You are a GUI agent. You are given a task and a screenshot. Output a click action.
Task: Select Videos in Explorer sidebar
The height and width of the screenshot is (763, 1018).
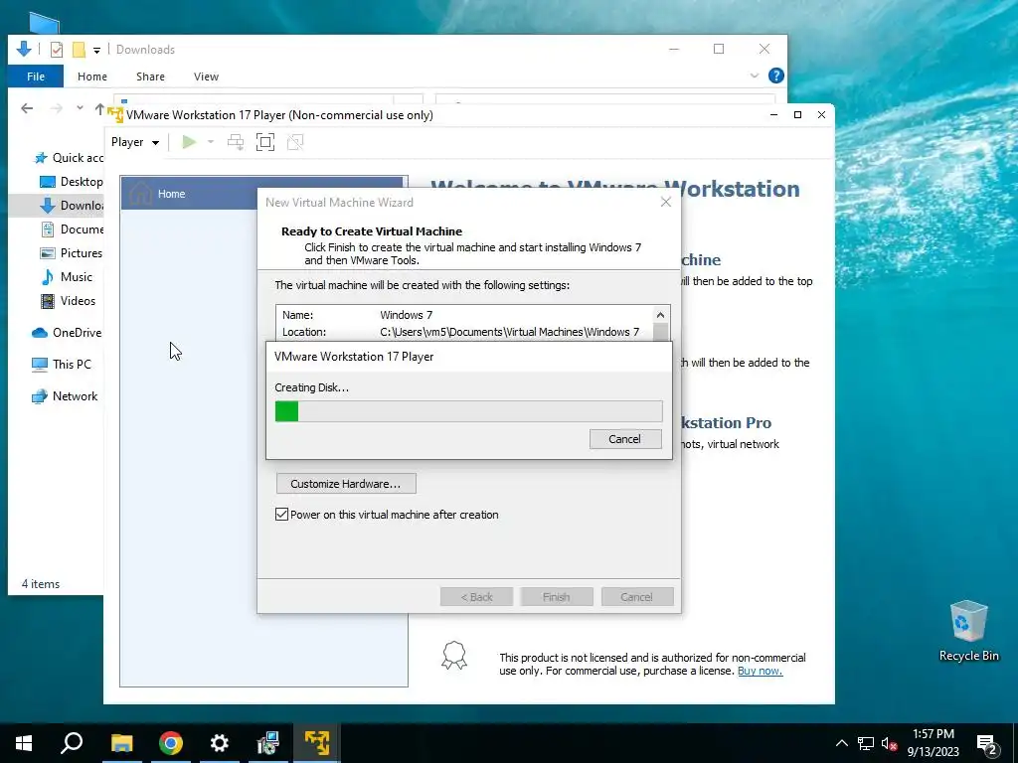coord(69,301)
